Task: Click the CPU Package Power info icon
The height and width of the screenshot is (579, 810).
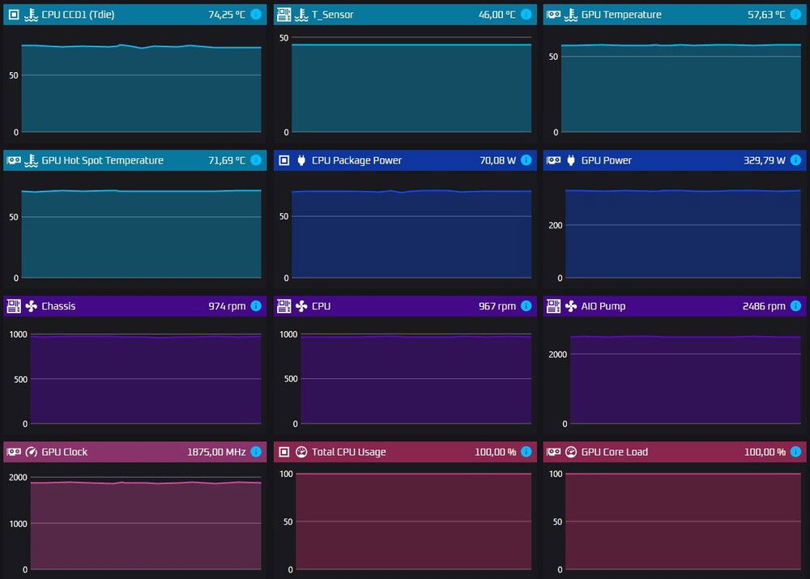Action: (x=526, y=160)
